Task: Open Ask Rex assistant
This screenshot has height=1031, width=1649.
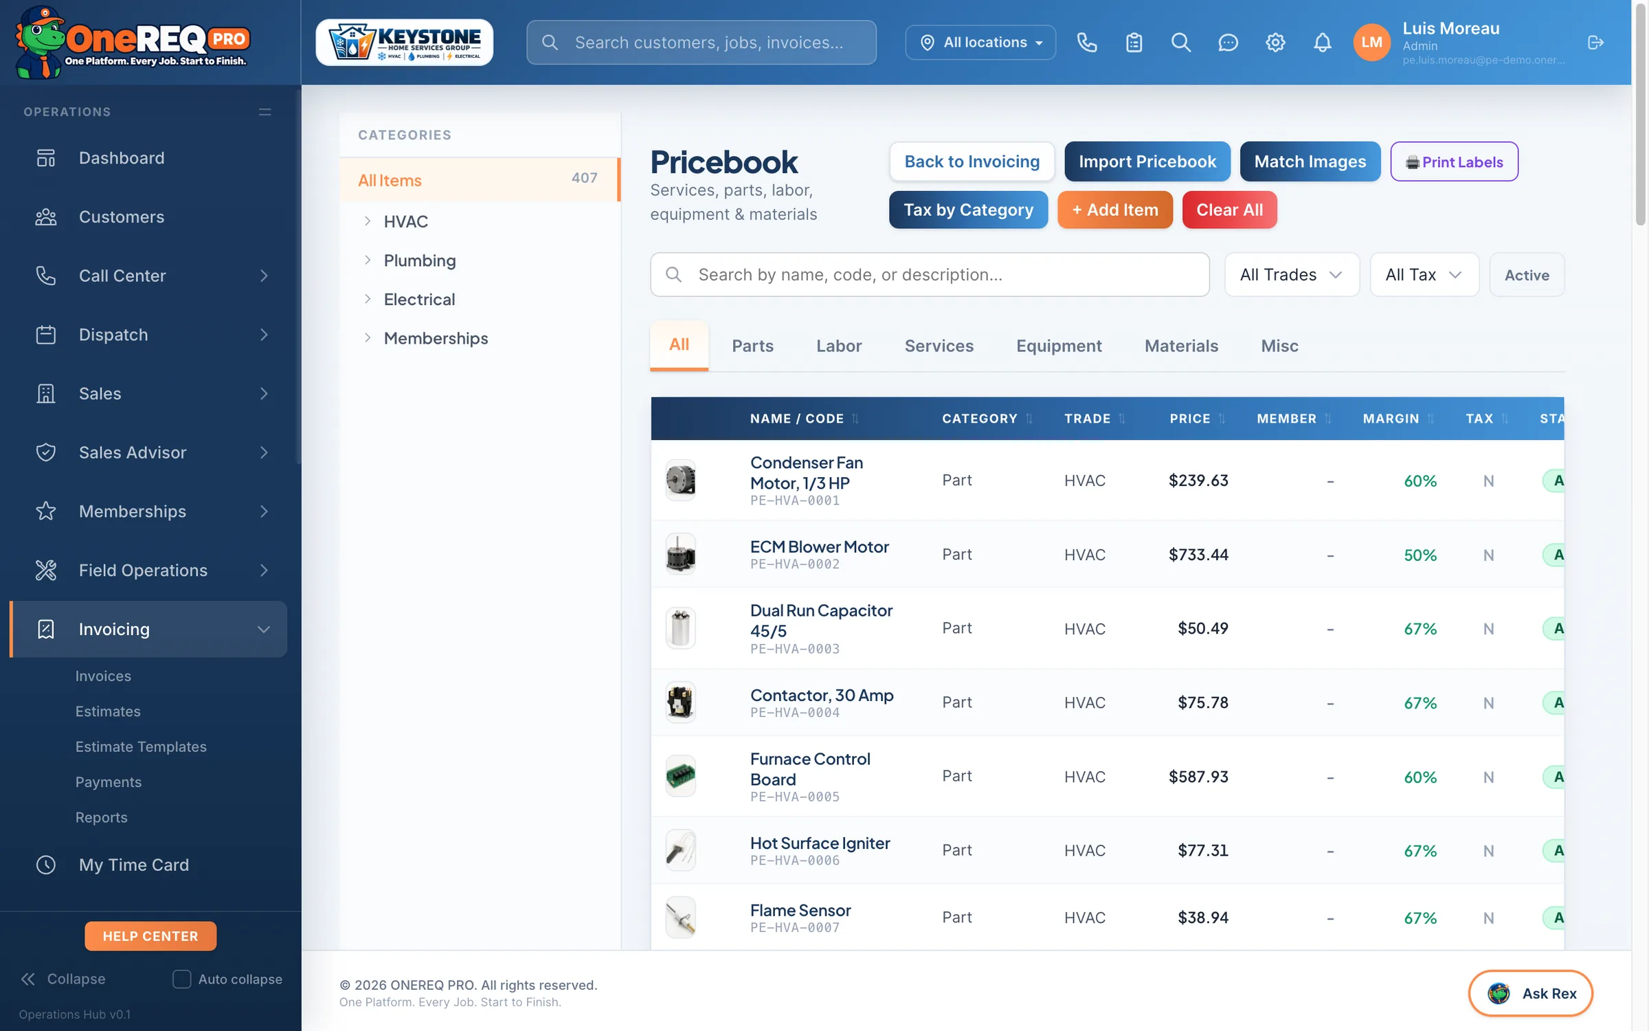Action: point(1530,993)
